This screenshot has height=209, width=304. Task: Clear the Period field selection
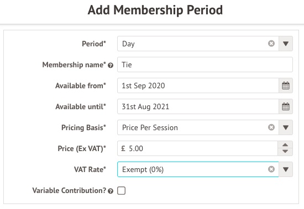click(271, 44)
